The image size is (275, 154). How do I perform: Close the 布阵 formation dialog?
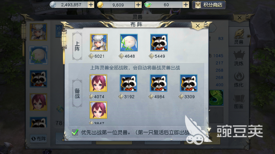tap(198, 26)
